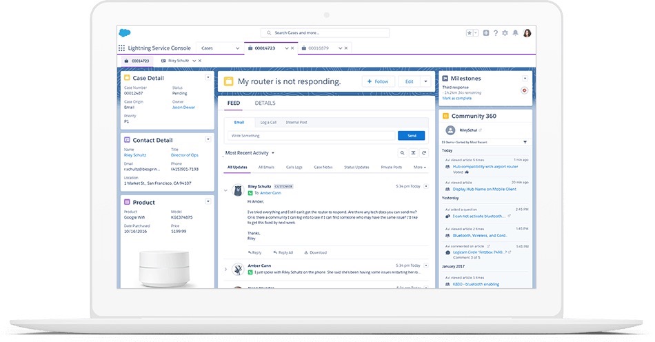The width and height of the screenshot is (655, 342).
Task: Click the Mark as complete link
Action: (458, 99)
